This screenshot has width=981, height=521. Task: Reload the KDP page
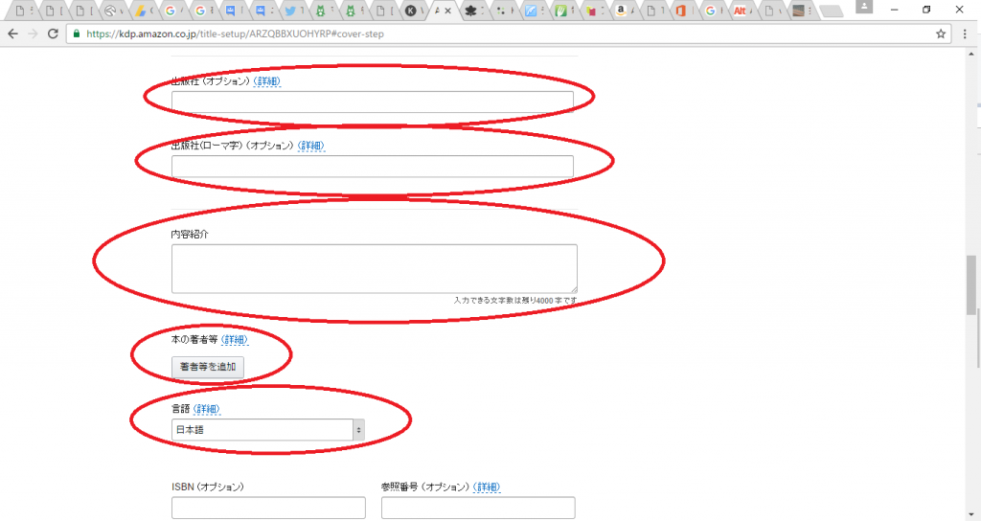coord(54,34)
